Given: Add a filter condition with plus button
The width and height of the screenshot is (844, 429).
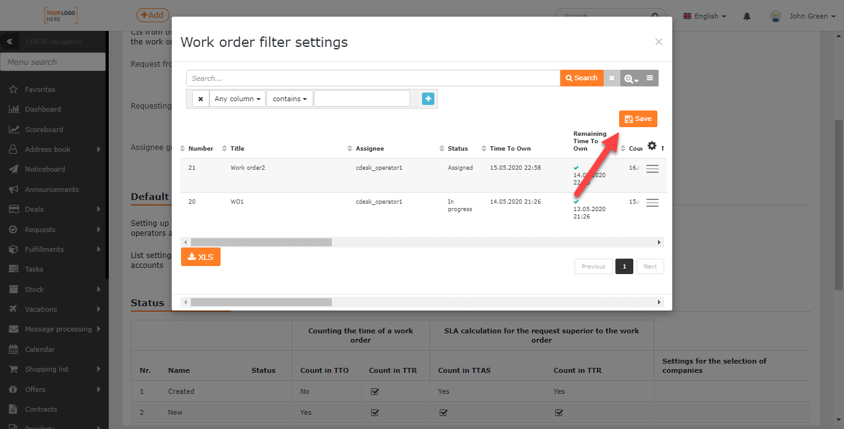Looking at the screenshot, I should (x=428, y=98).
